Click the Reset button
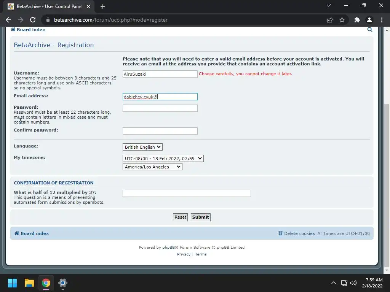 tap(180, 217)
